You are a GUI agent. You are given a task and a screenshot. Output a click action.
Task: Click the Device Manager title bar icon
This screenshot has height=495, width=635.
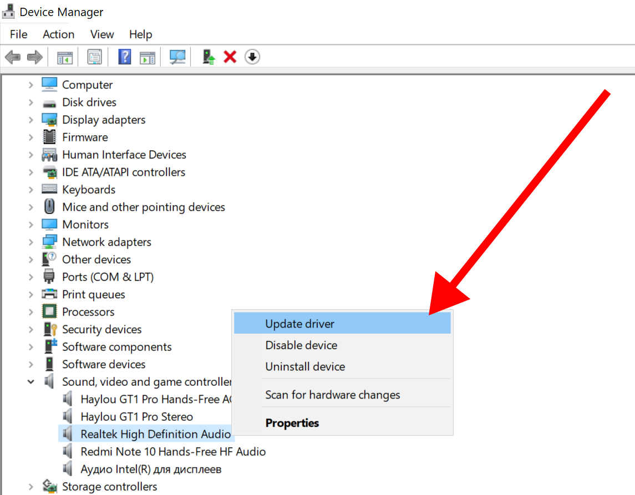point(8,11)
